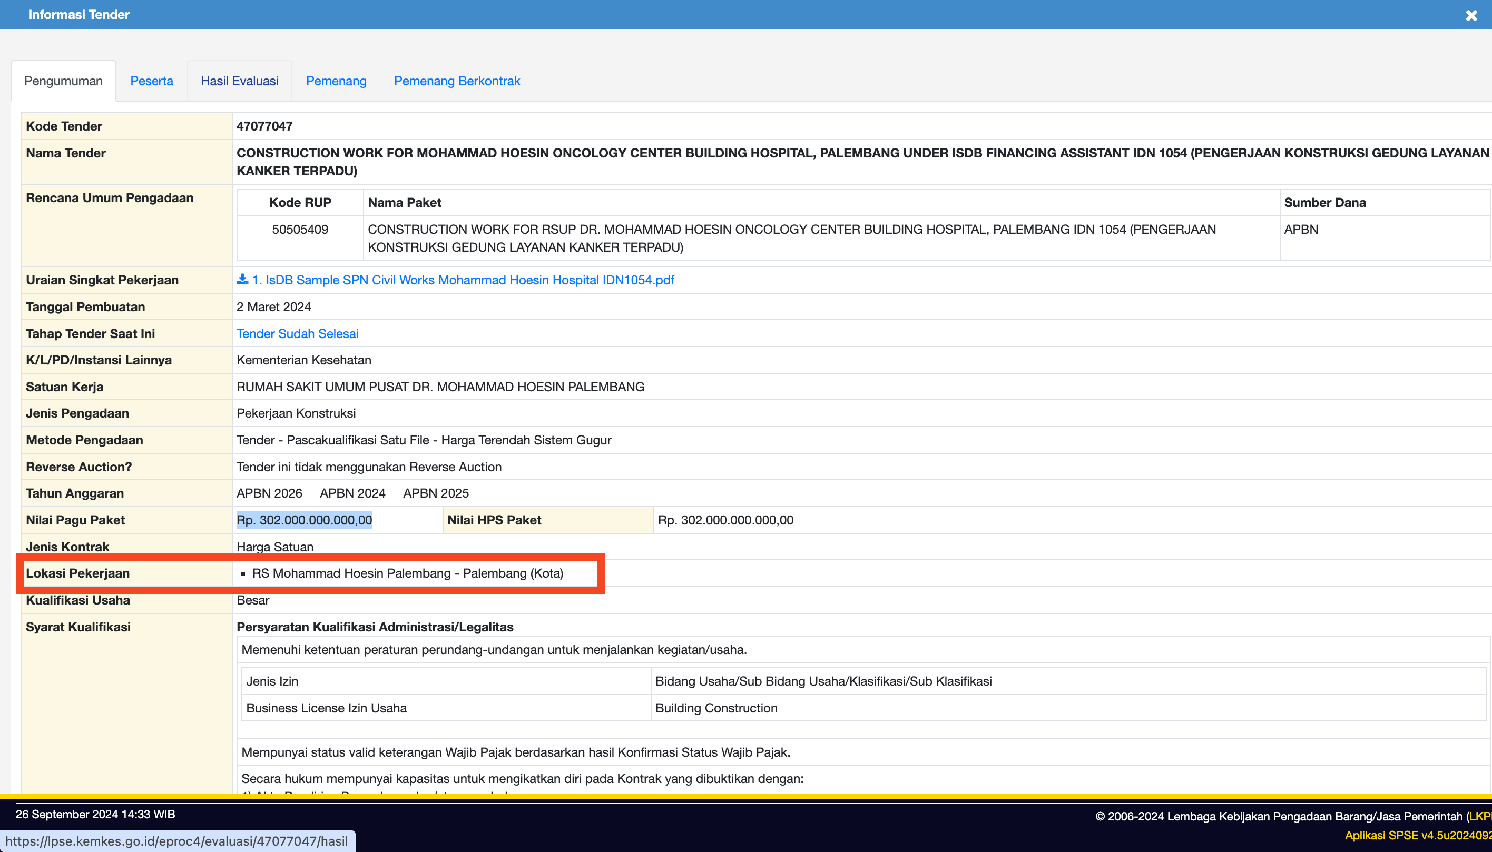
Task: Click the Kode RUP value 50505409
Action: 300,230
